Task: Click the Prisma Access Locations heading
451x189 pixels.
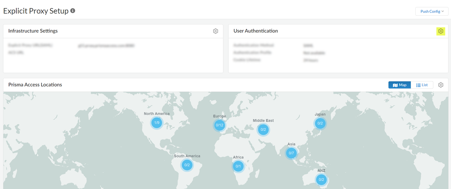Action: [35, 85]
